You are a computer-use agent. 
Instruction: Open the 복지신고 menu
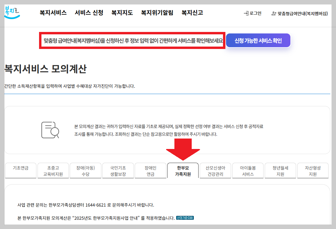click(x=192, y=13)
